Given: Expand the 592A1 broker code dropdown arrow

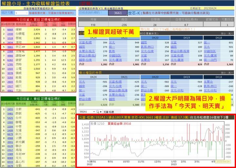Looking at the screenshot, I should tap(94, 112).
